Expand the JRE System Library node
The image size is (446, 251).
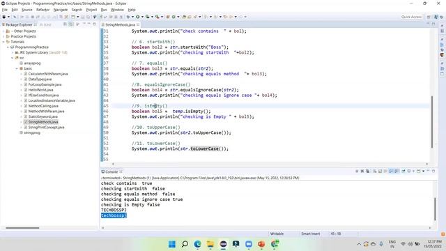click(x=13, y=53)
